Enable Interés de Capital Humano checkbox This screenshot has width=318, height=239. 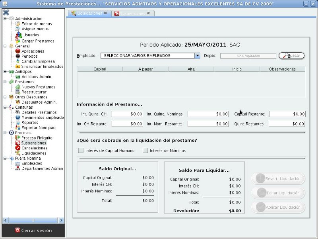pos(81,151)
